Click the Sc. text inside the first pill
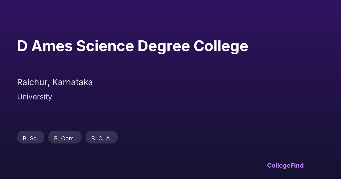341x179 pixels. 34,138
